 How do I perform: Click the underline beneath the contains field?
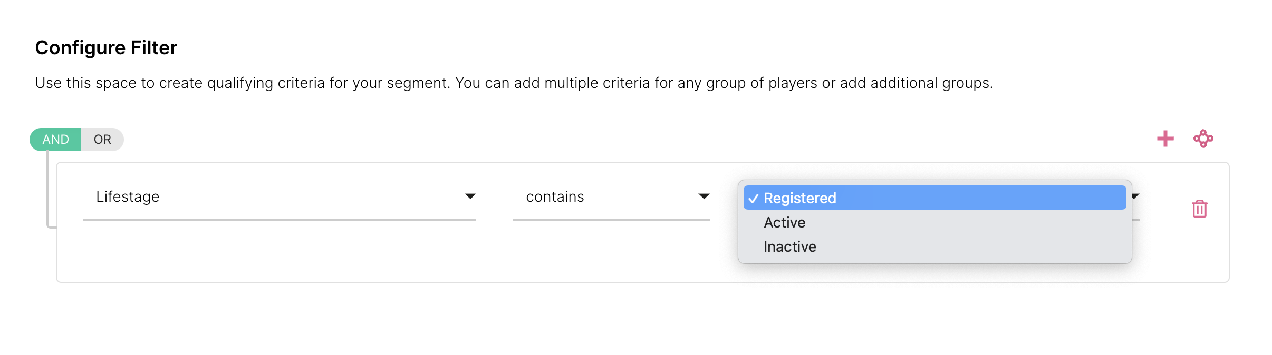(611, 220)
